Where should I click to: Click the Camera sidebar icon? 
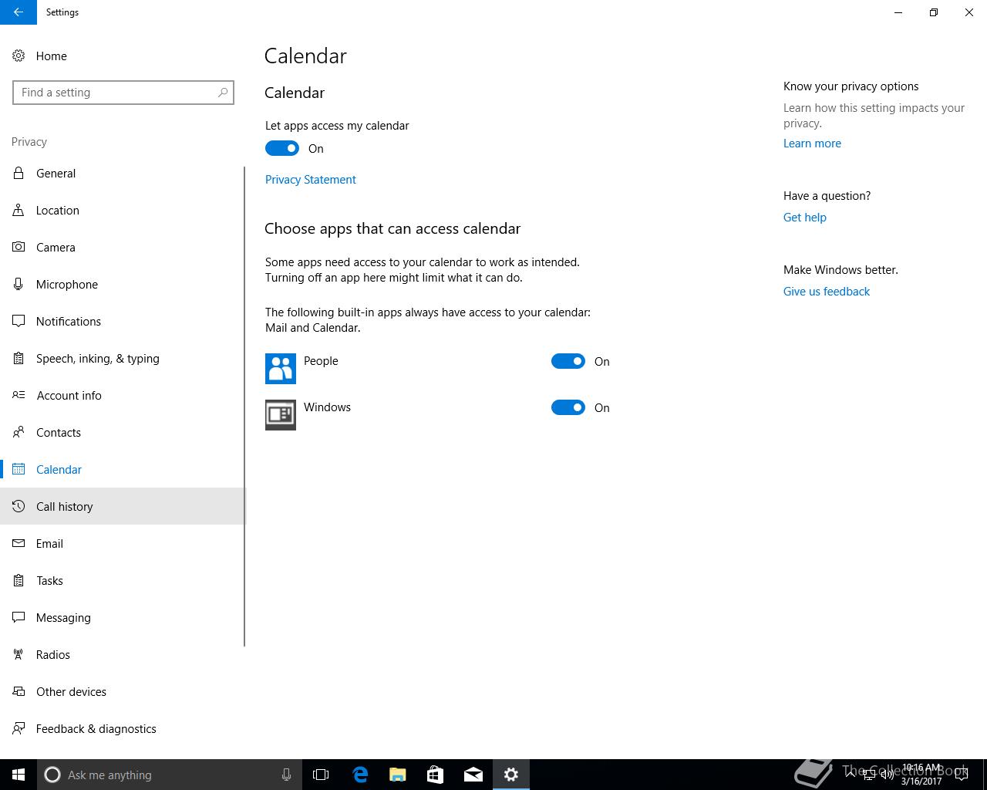click(x=19, y=247)
